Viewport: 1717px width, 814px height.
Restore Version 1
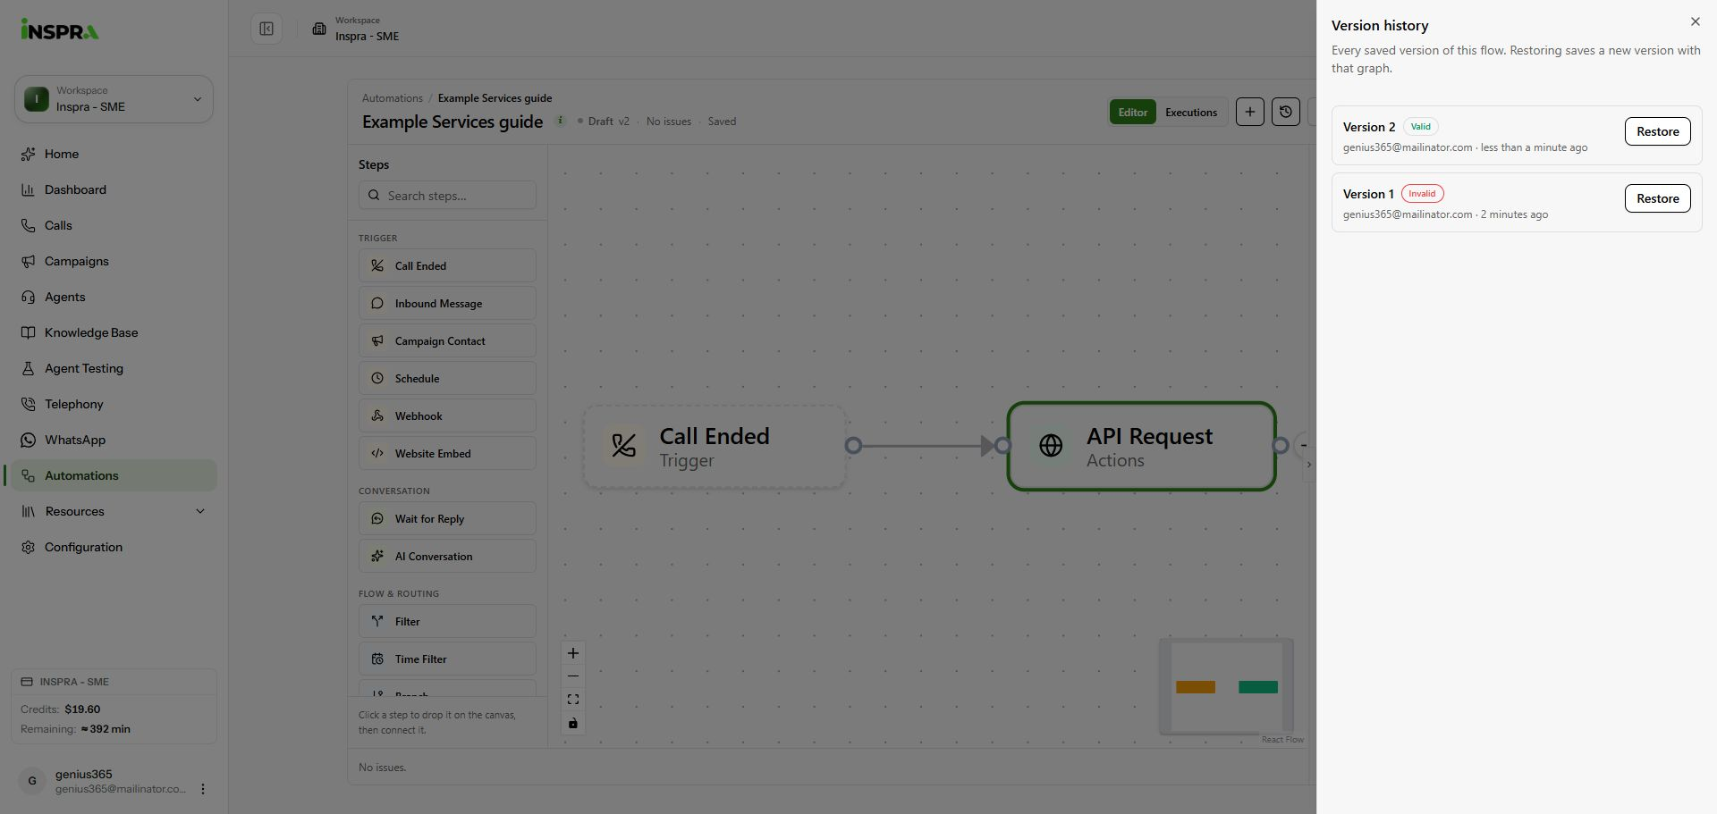click(x=1657, y=198)
